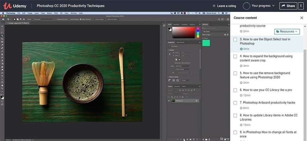
Task: Check off lesson 3 Object Select tool
Action: point(235,40)
